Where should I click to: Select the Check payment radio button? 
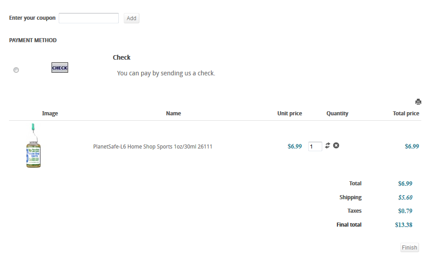(16, 70)
